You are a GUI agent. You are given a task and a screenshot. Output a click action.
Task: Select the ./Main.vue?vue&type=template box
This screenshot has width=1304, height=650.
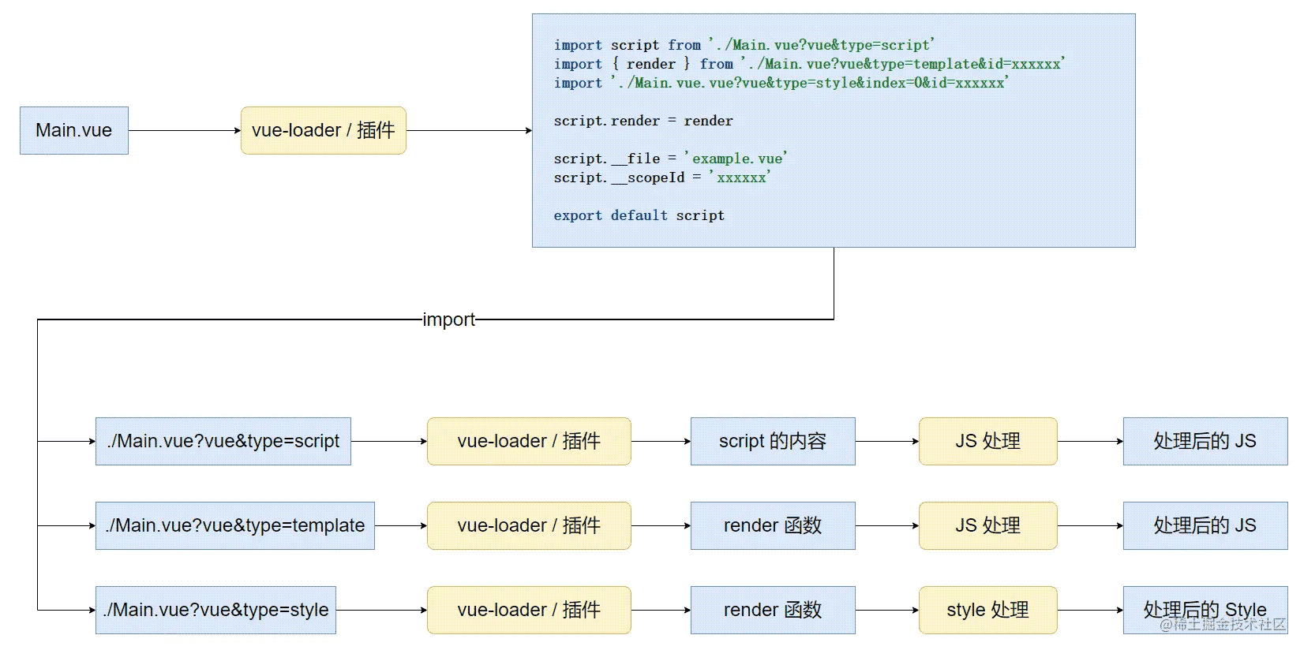coord(235,525)
